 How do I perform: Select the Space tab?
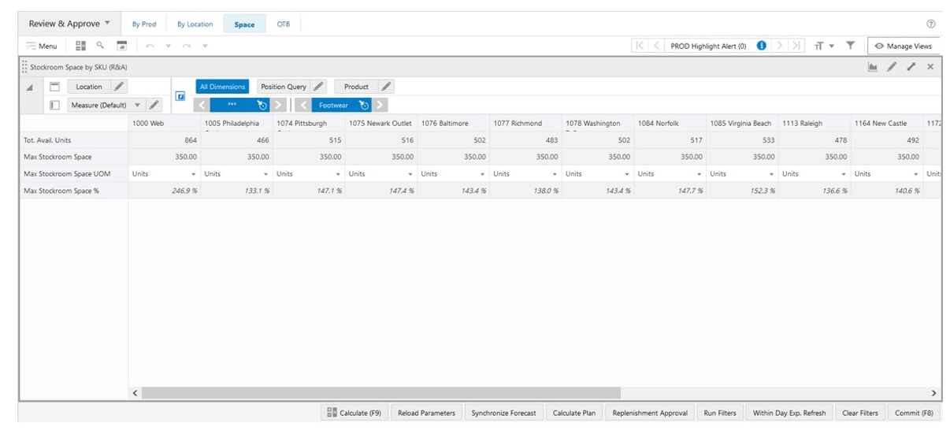244,24
